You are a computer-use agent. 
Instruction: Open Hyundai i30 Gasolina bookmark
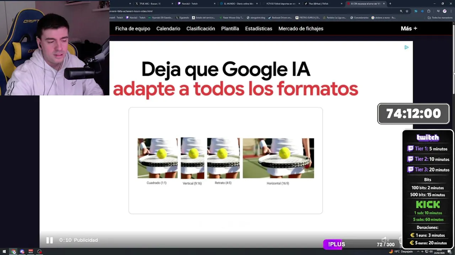(160, 17)
